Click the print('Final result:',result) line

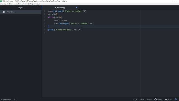click(x=65, y=30)
